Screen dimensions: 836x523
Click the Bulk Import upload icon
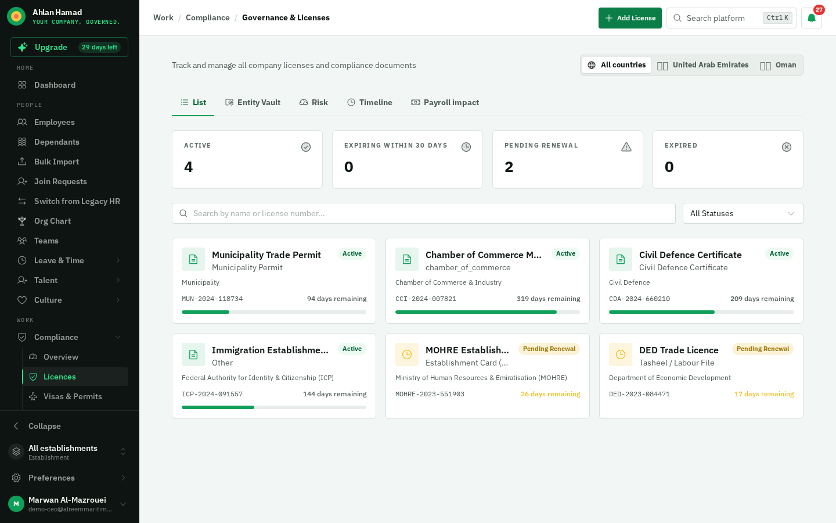(x=22, y=162)
